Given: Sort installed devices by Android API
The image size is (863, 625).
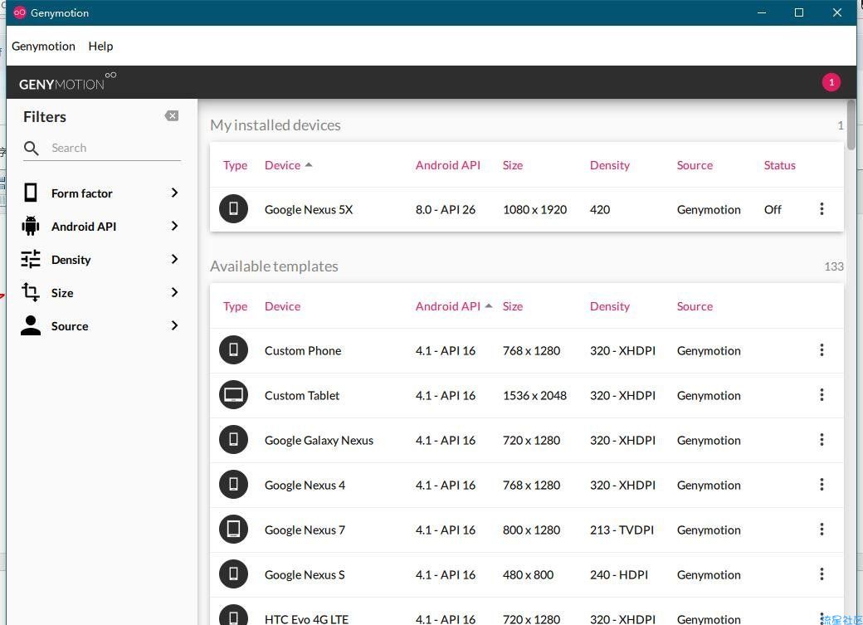Looking at the screenshot, I should [x=448, y=165].
